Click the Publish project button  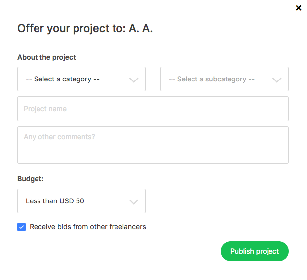pyautogui.click(x=255, y=251)
